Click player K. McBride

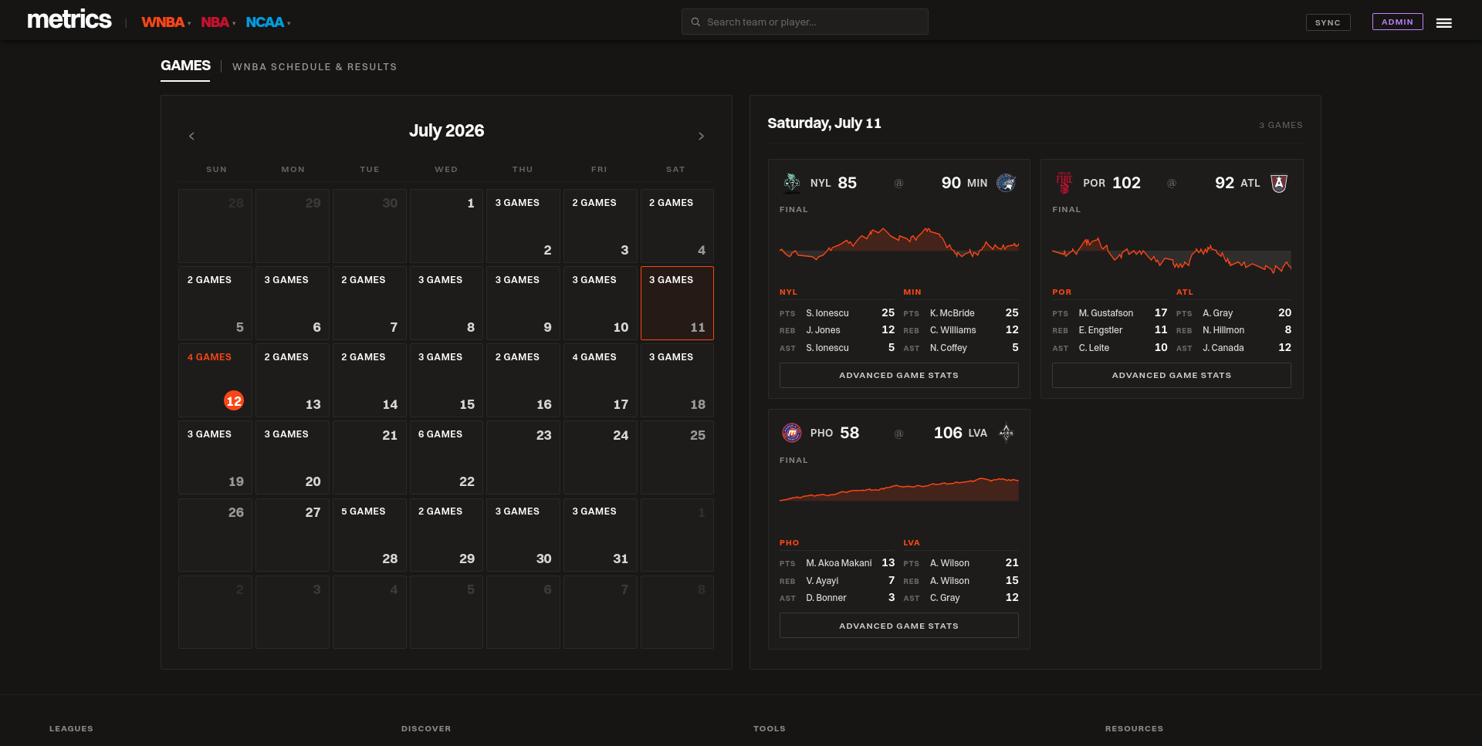(x=952, y=313)
